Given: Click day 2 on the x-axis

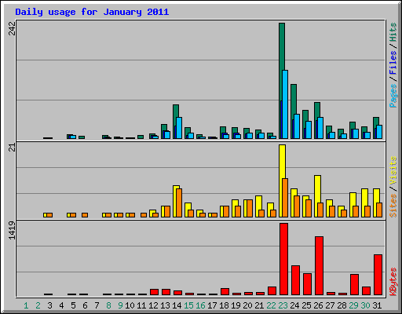Looking at the screenshot, I should 38,305.
